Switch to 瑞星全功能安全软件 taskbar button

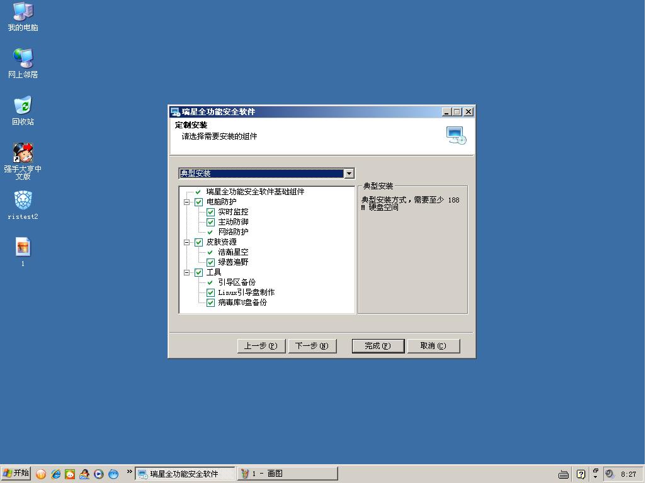pos(185,474)
